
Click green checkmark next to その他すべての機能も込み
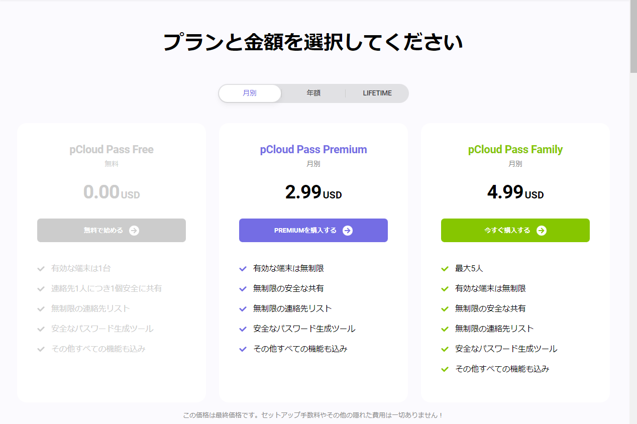pyautogui.click(x=445, y=369)
